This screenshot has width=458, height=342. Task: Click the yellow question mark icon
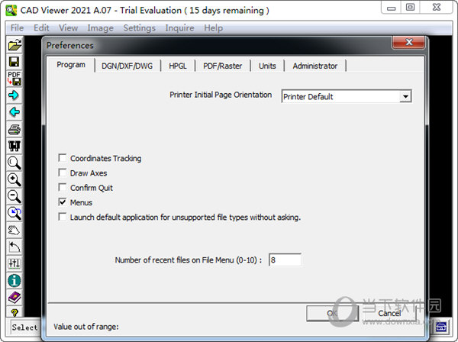click(x=15, y=313)
